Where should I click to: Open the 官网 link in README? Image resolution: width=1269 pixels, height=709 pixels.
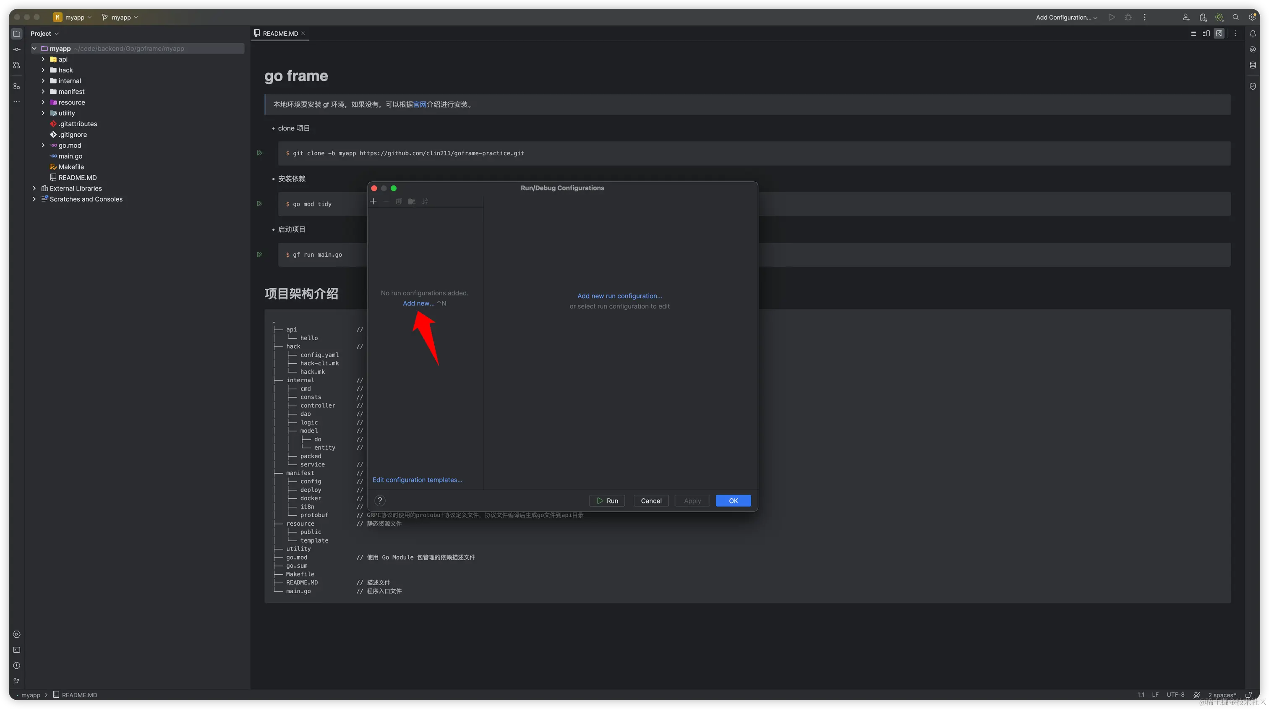pos(420,104)
